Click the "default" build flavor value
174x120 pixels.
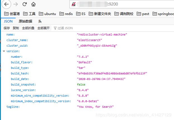pyautogui.click(x=84, y=62)
